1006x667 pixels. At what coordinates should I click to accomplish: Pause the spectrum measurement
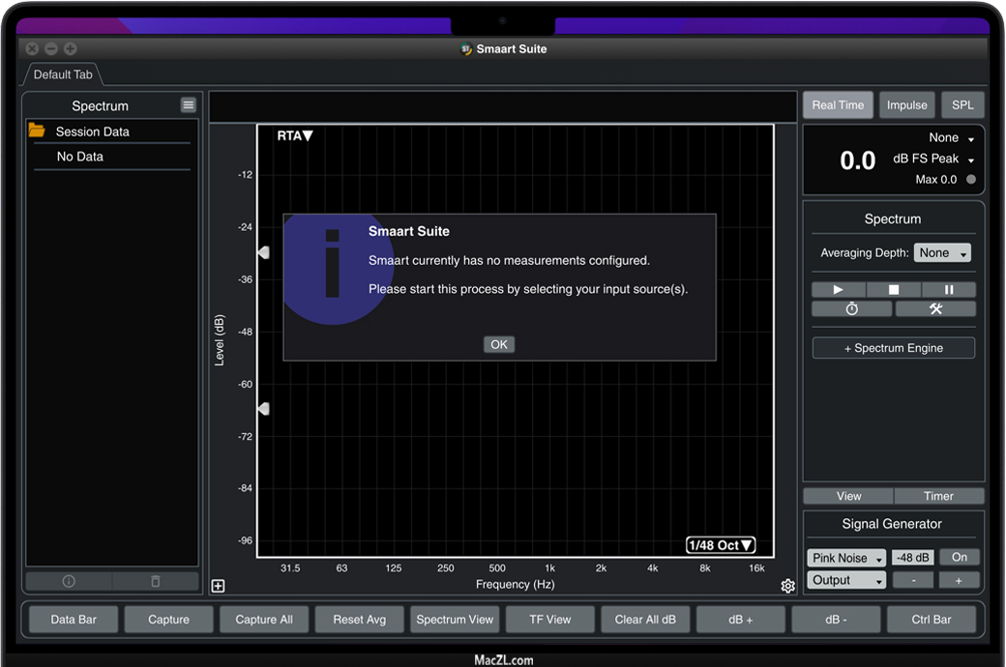pos(948,290)
